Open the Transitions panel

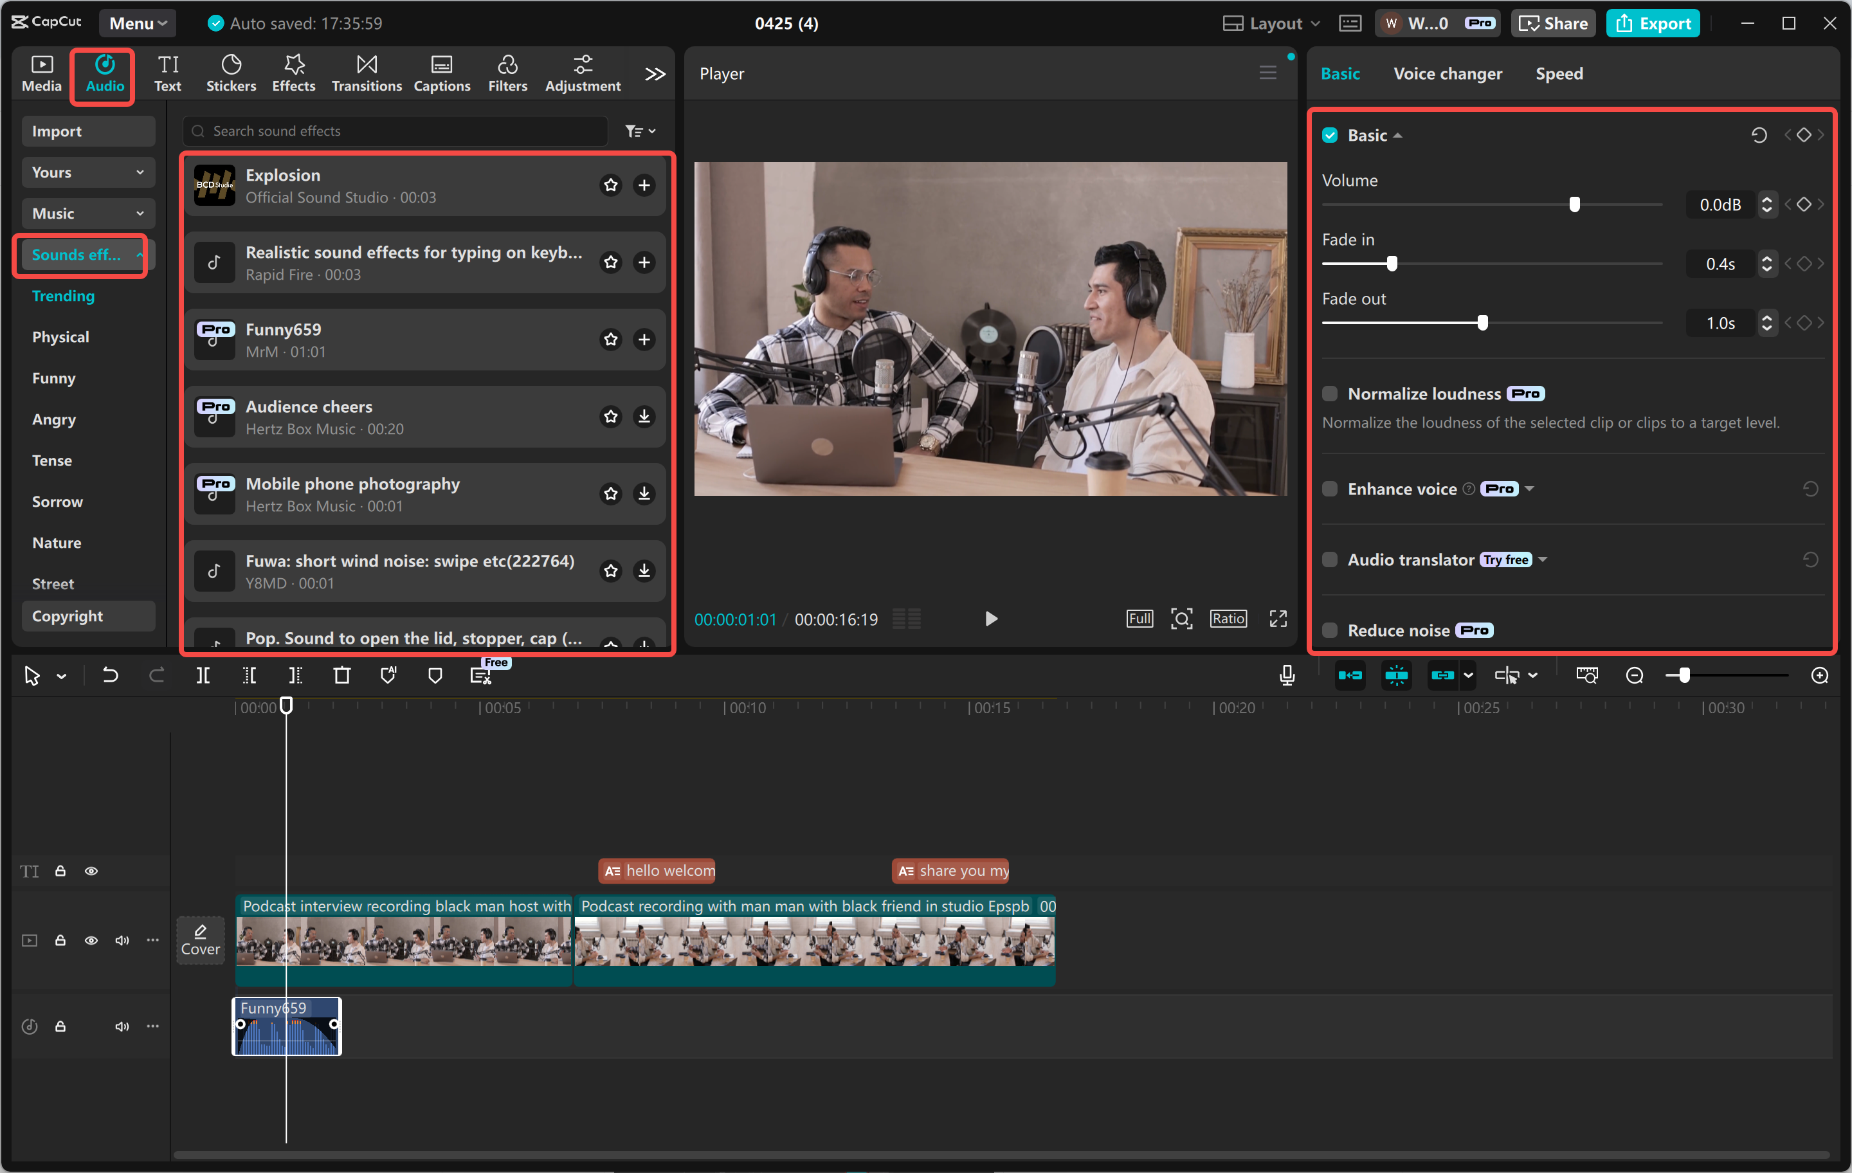tap(366, 73)
